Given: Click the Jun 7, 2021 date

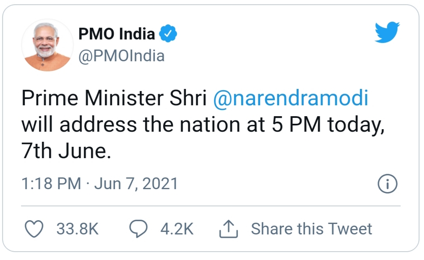Looking at the screenshot, I should (x=136, y=184).
